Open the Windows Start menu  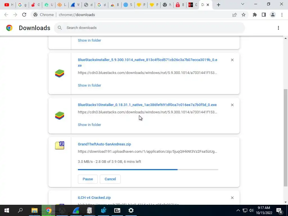click(7, 210)
